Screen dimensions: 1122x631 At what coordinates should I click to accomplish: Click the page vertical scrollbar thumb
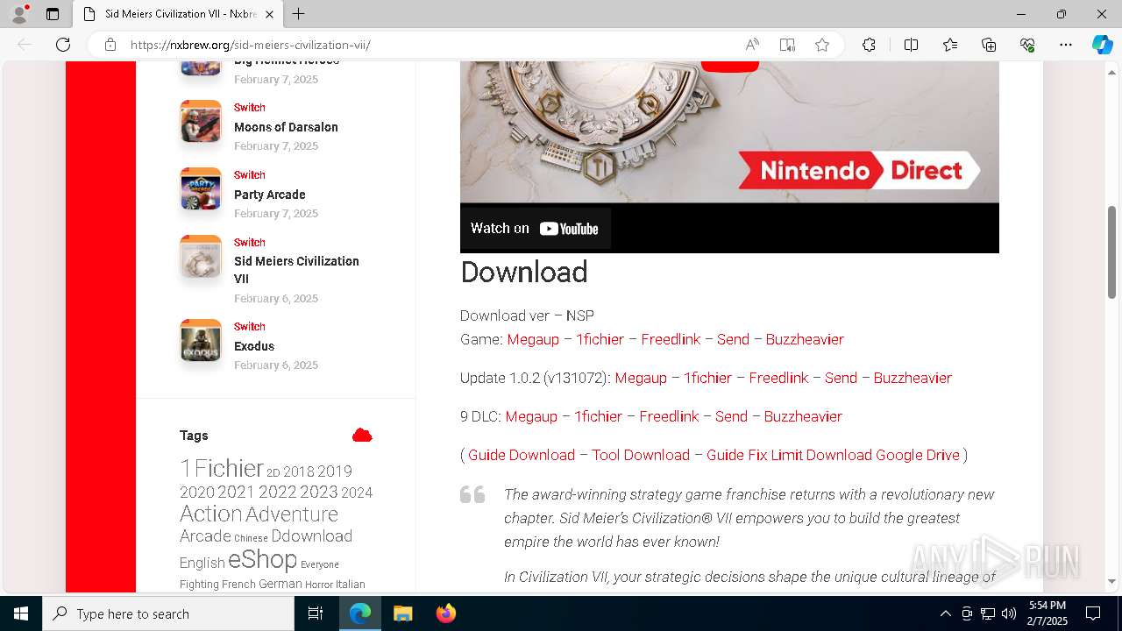click(x=1112, y=252)
